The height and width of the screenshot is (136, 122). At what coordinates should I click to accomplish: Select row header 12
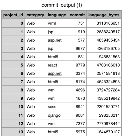click(13, 123)
